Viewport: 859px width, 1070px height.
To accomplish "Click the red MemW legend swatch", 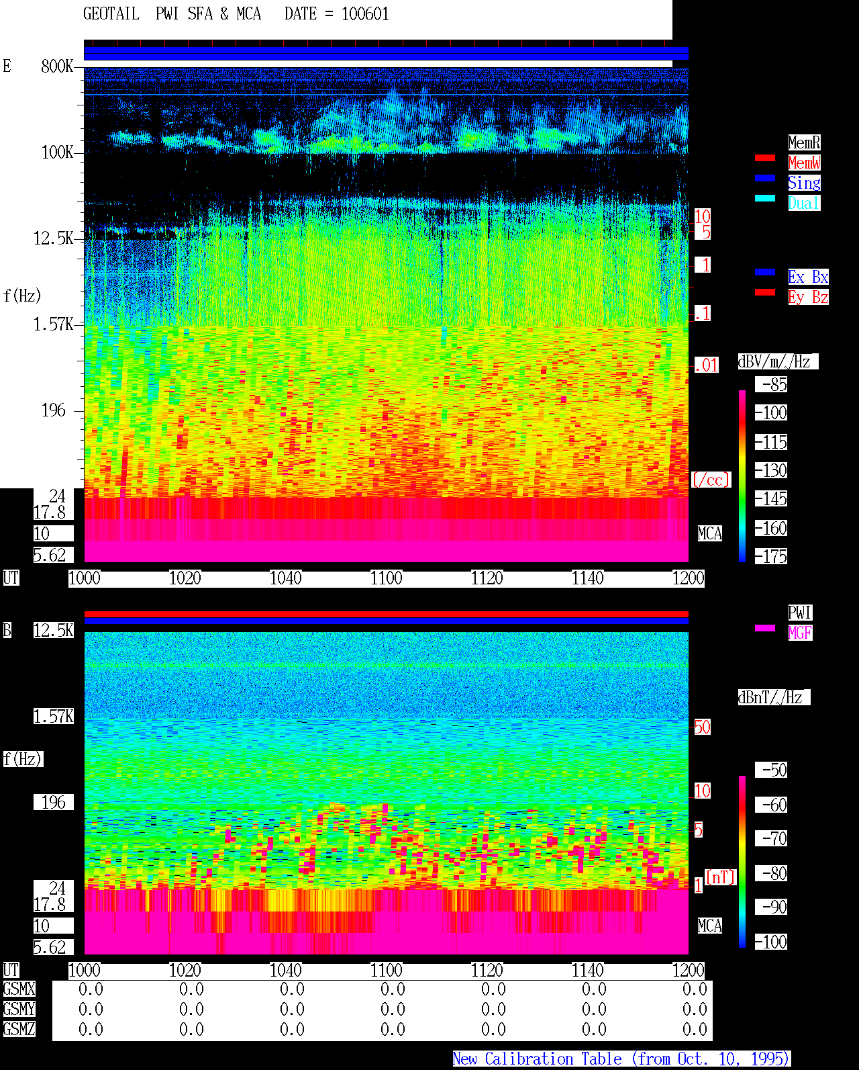I will coord(765,158).
